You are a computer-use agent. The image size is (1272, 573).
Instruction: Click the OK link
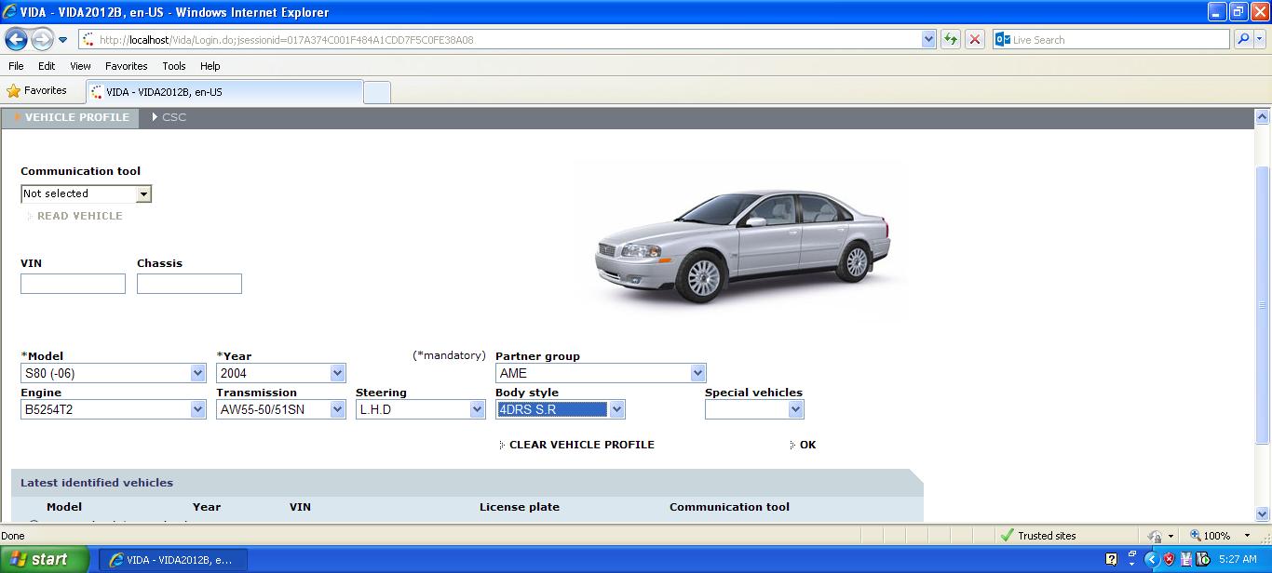click(x=807, y=445)
